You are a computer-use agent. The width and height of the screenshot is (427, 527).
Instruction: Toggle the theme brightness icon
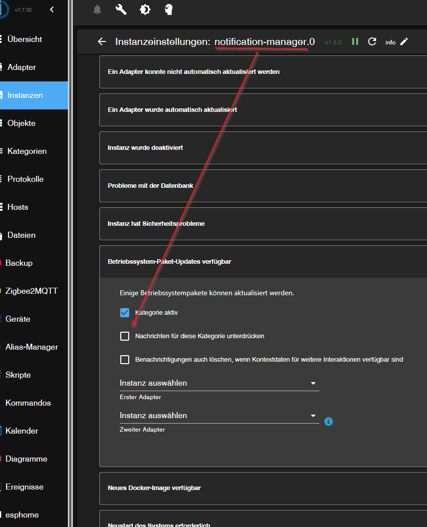coord(145,10)
